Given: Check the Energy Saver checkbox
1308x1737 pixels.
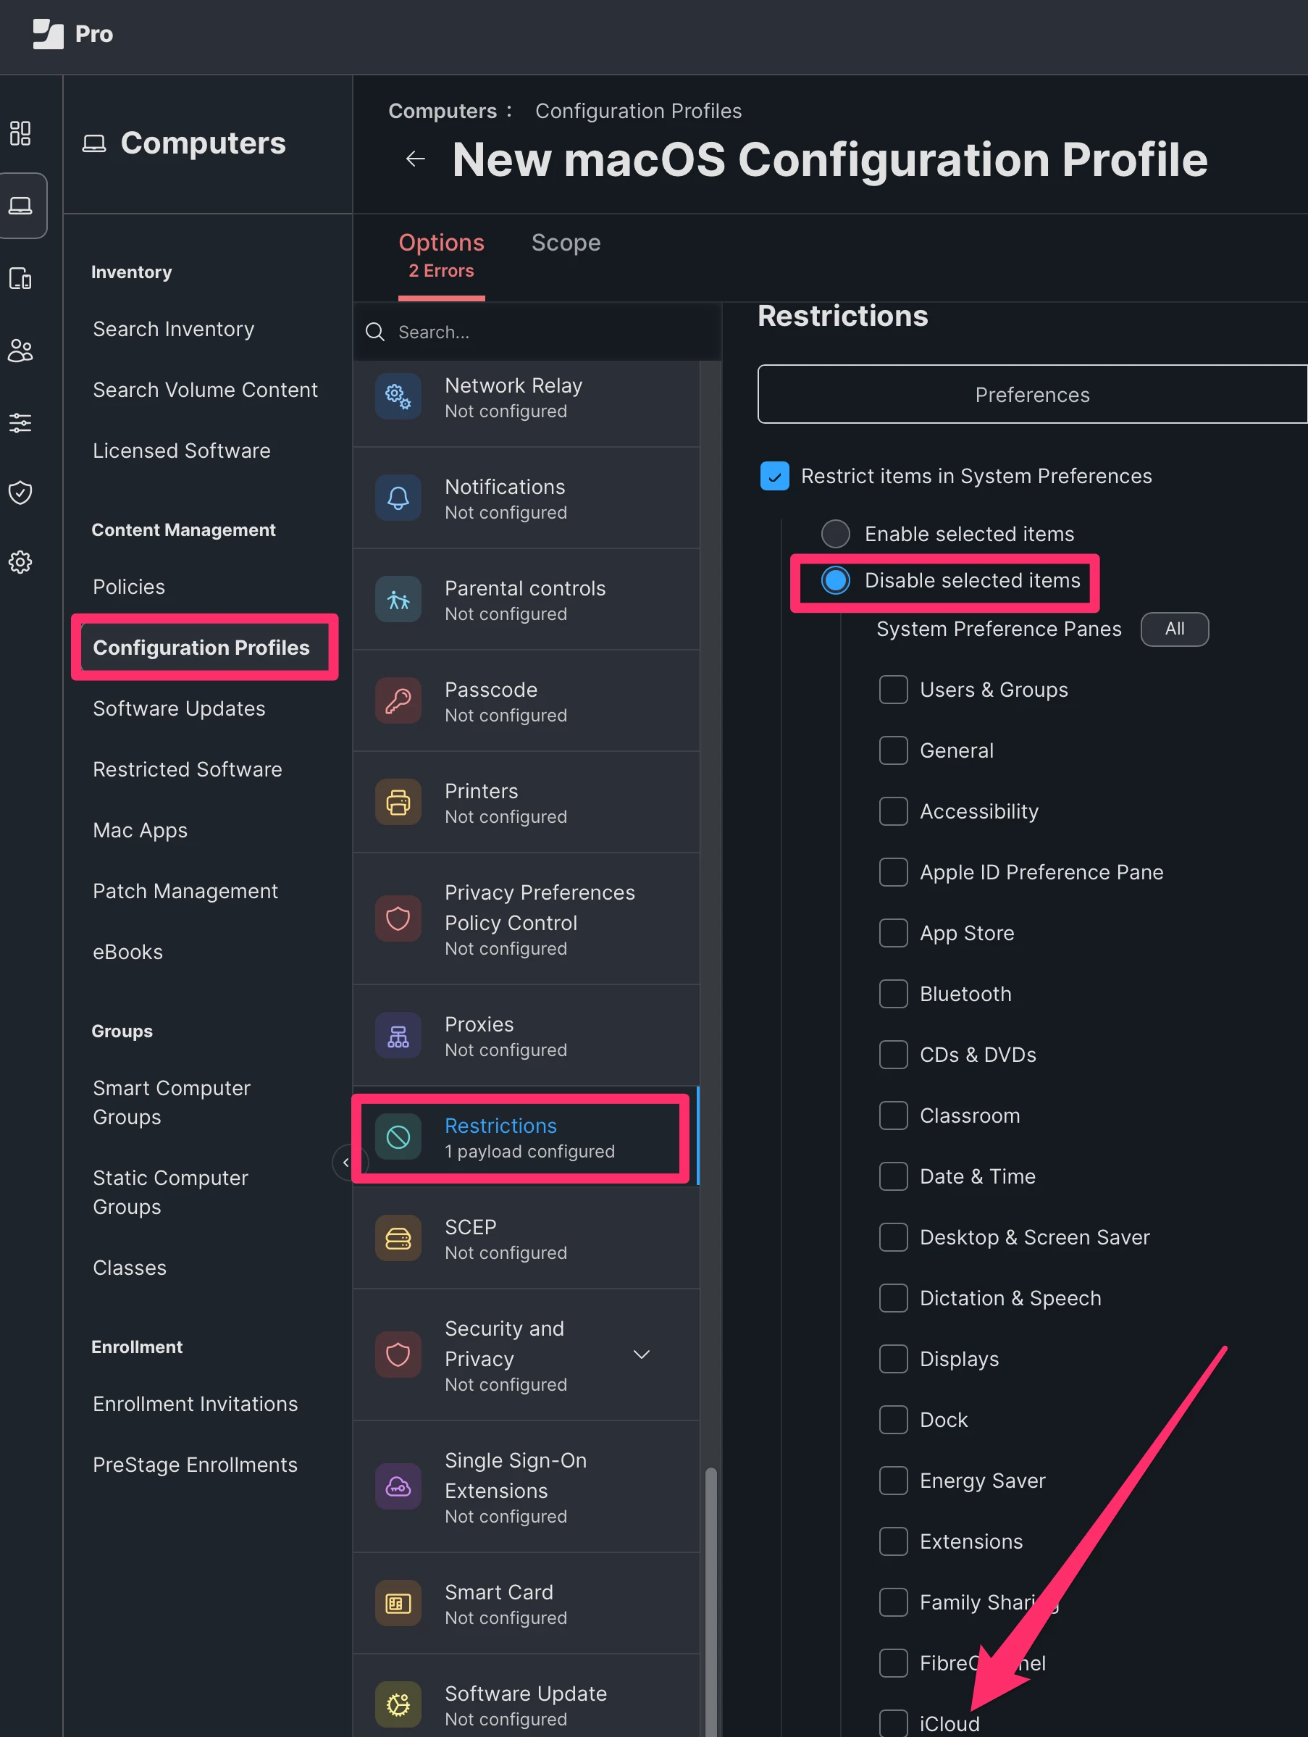Looking at the screenshot, I should [894, 1481].
